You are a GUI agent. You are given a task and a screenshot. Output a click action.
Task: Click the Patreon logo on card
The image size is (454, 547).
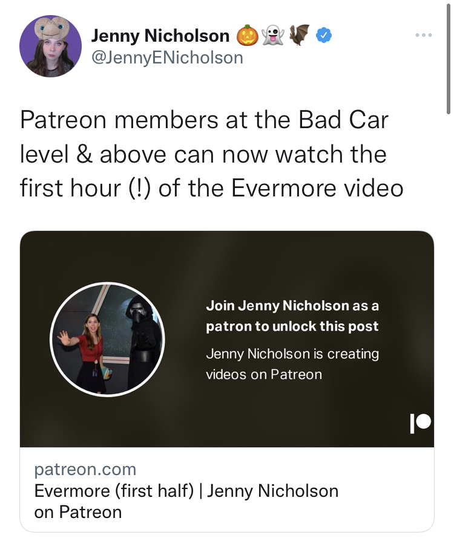coord(421,423)
